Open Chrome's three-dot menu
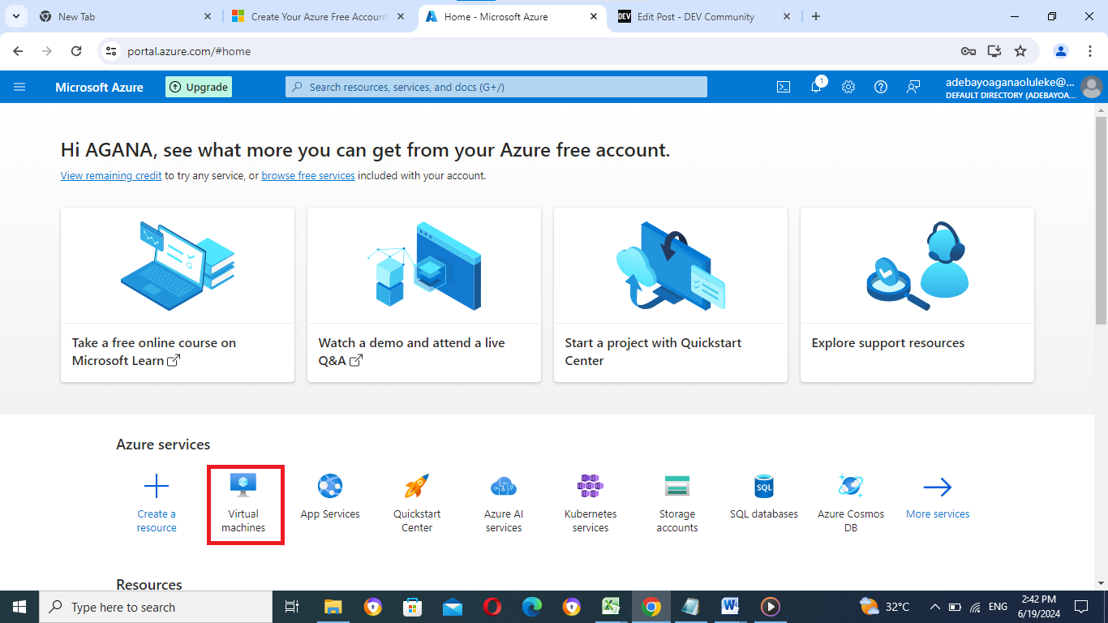 coord(1090,51)
